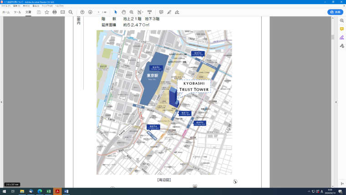Click the right pane bottom collapse icon
This screenshot has width=346, height=195.
click(342, 184)
